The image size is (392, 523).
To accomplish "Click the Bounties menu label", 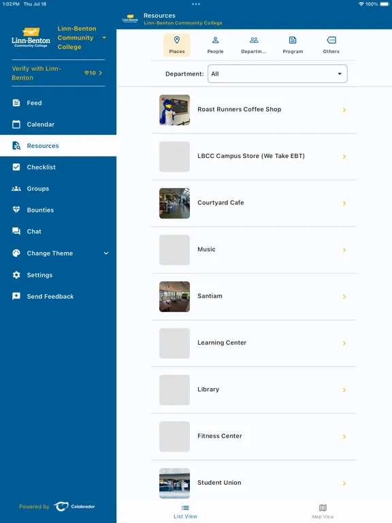I will tap(40, 210).
